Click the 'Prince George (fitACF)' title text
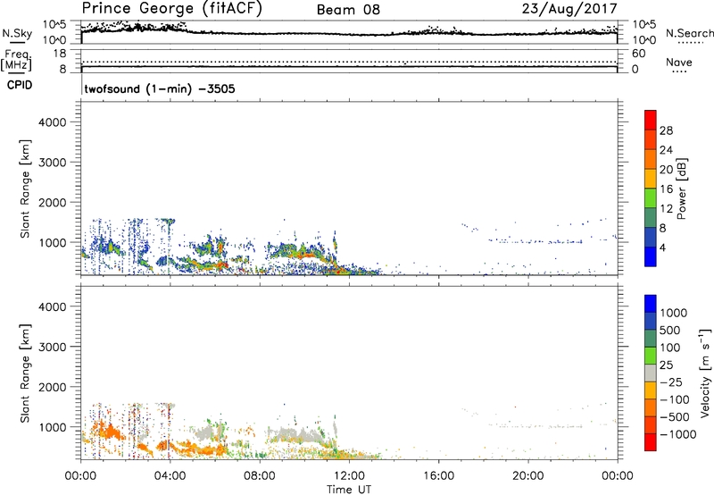Screen dimensions: 714x495 (x=171, y=8)
